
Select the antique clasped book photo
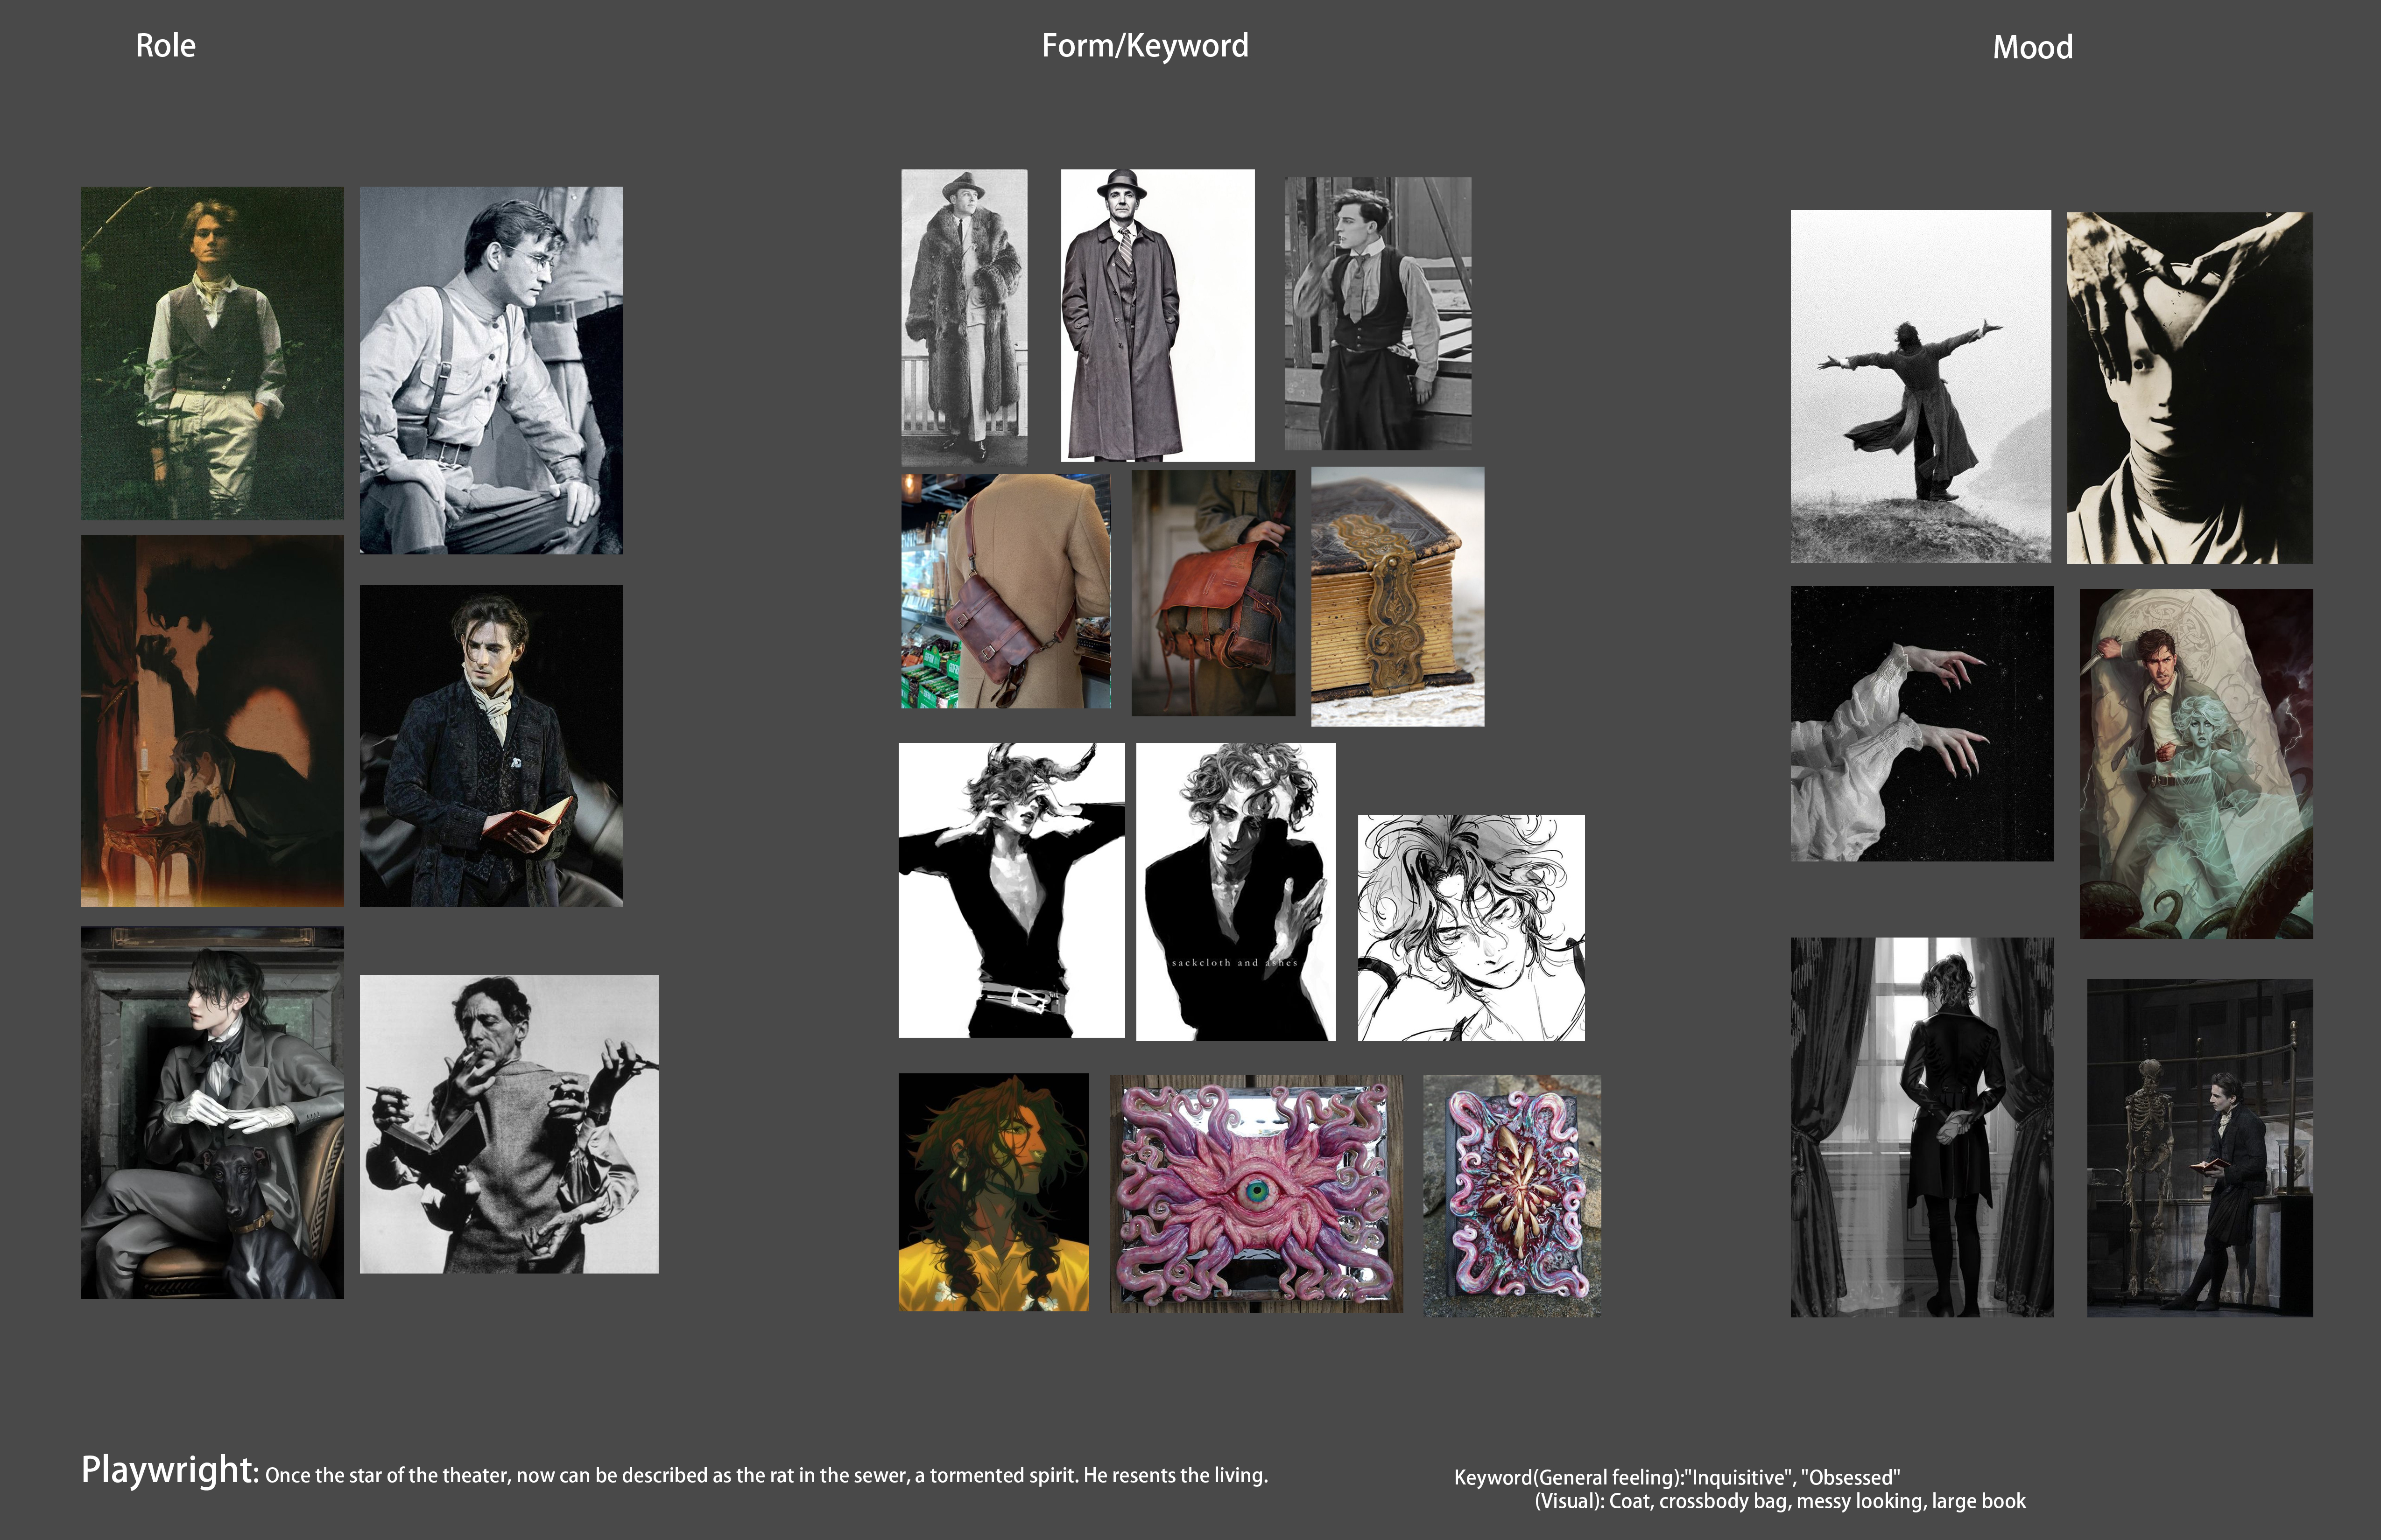(1398, 596)
